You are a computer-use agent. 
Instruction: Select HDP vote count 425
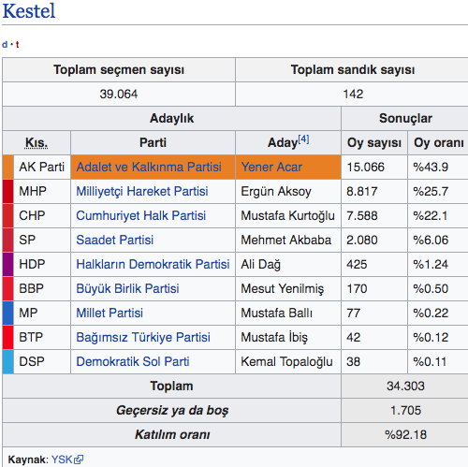click(357, 264)
